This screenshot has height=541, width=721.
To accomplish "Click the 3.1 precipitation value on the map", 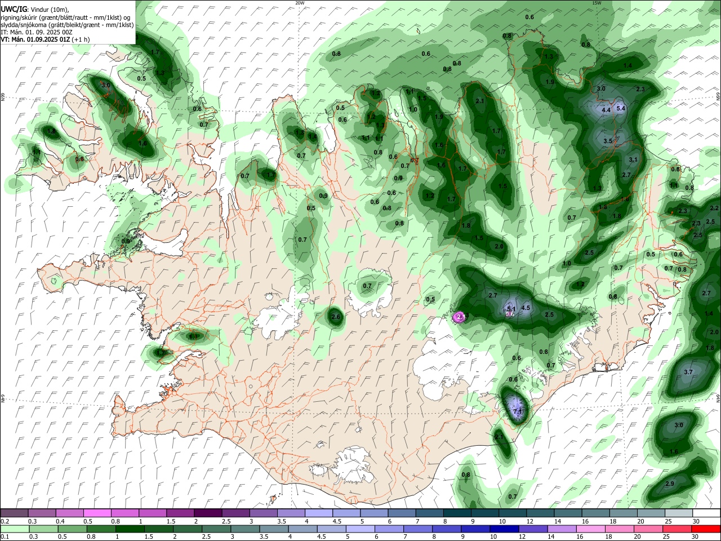I will (x=633, y=160).
